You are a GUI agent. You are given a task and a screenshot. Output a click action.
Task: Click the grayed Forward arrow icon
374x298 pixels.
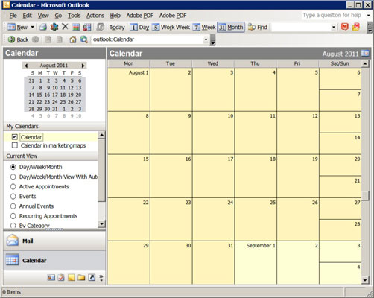pos(36,39)
